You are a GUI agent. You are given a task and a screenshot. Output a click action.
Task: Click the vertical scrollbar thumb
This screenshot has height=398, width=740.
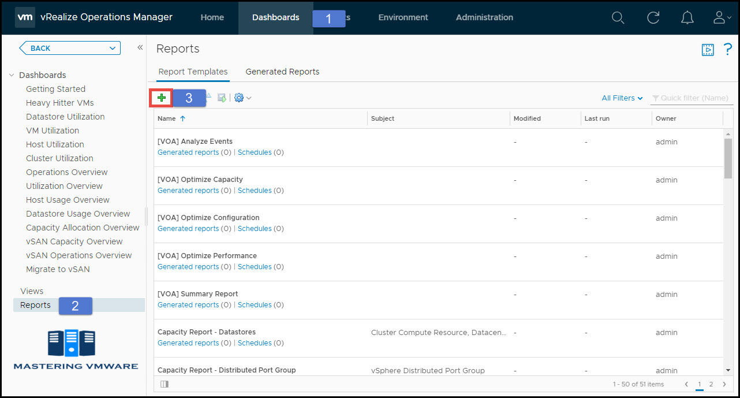pos(728,158)
